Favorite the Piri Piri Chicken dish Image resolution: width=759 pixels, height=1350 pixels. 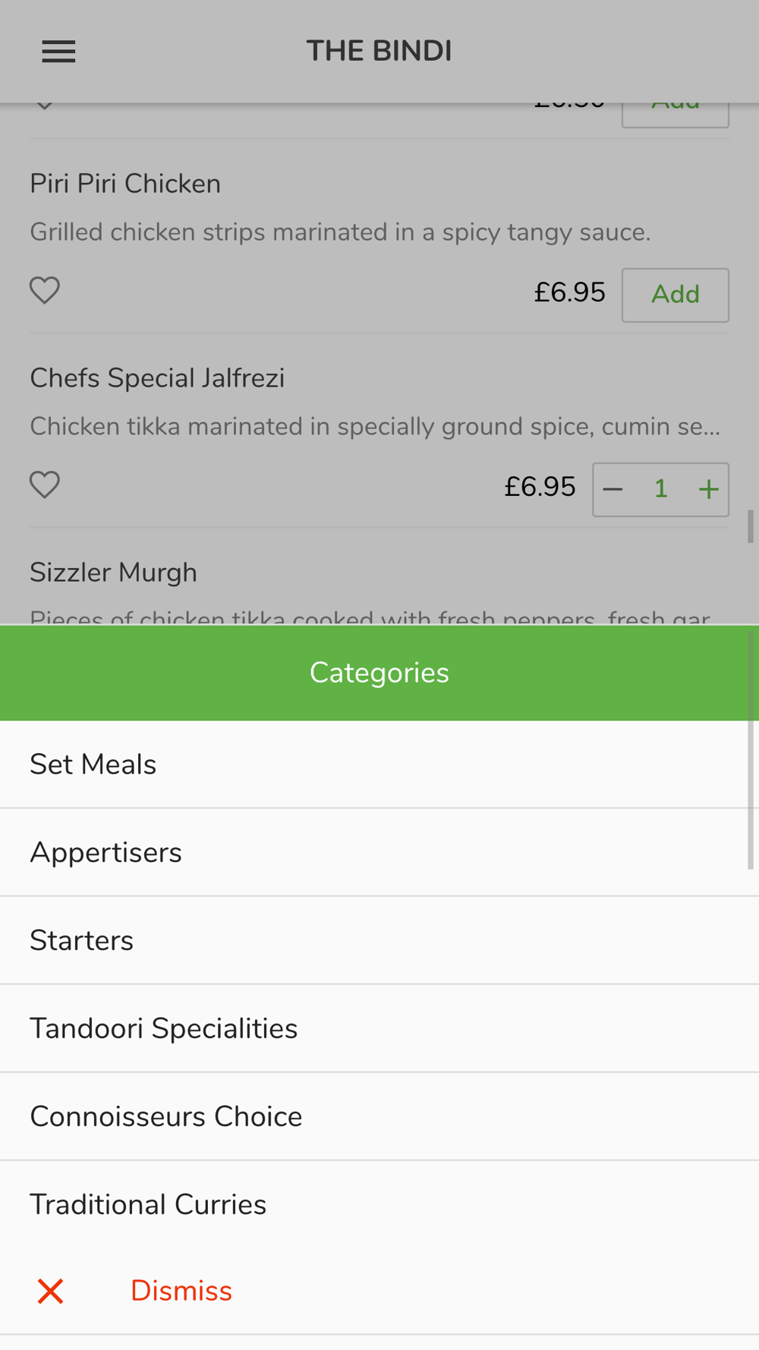click(x=45, y=291)
